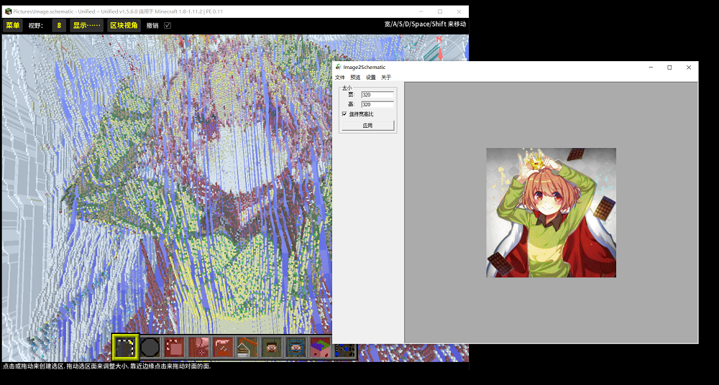The image size is (719, 385).
Task: Click the 应用 button in Image2Schematic
Action: pyautogui.click(x=367, y=126)
